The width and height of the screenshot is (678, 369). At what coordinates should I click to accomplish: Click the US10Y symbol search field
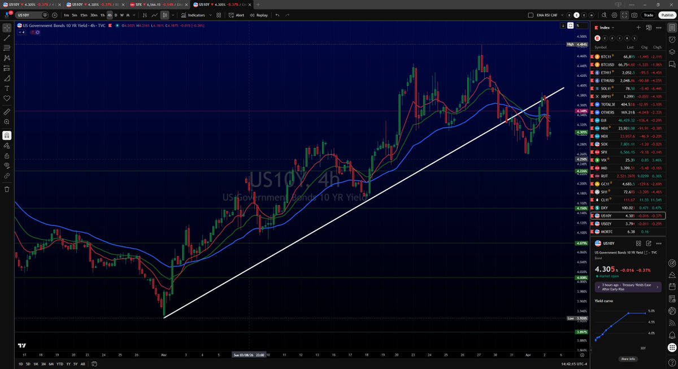32,15
